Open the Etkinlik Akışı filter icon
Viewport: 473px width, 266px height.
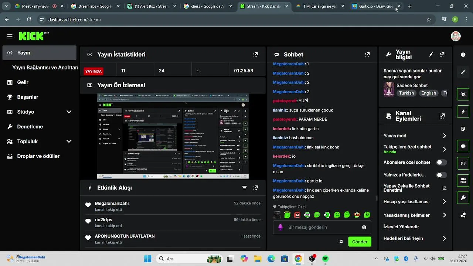(244, 188)
